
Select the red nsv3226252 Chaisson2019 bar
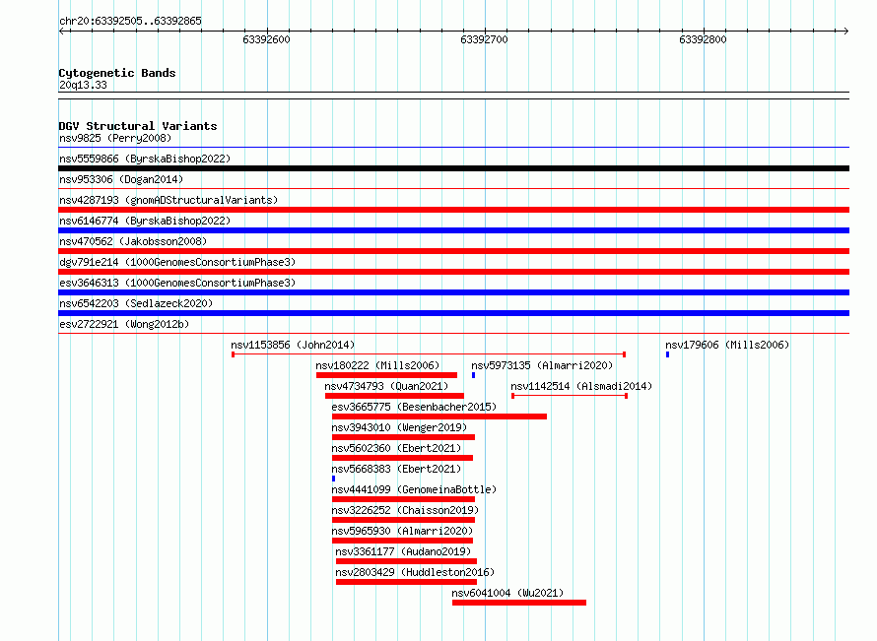[x=403, y=520]
